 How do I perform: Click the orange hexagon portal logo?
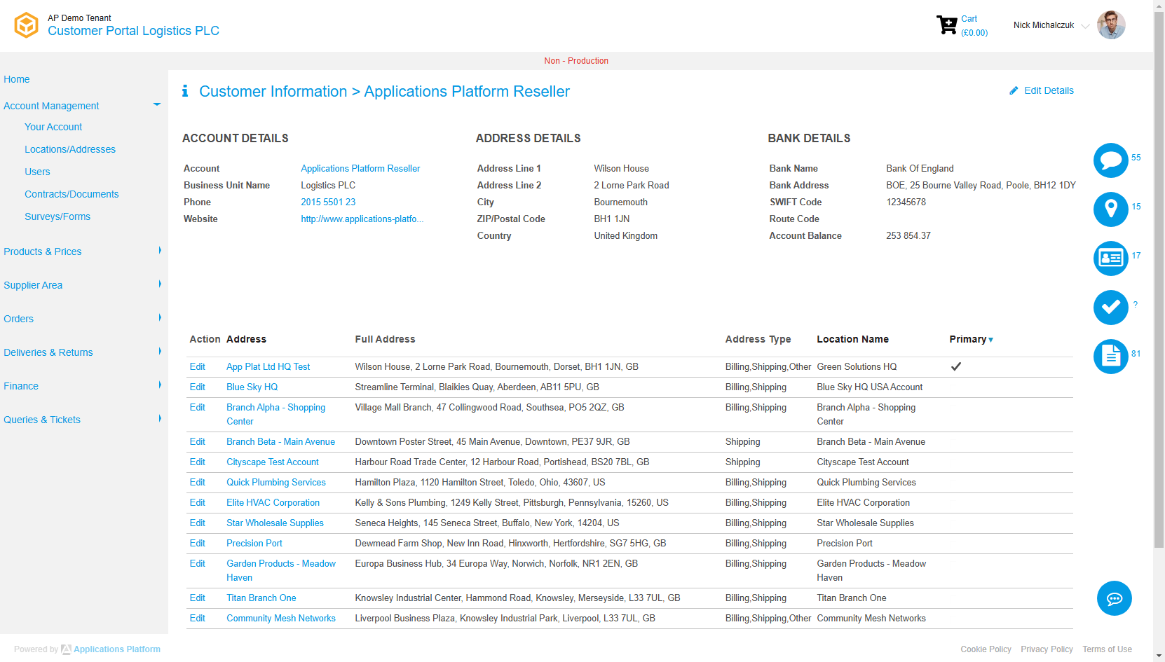point(27,25)
